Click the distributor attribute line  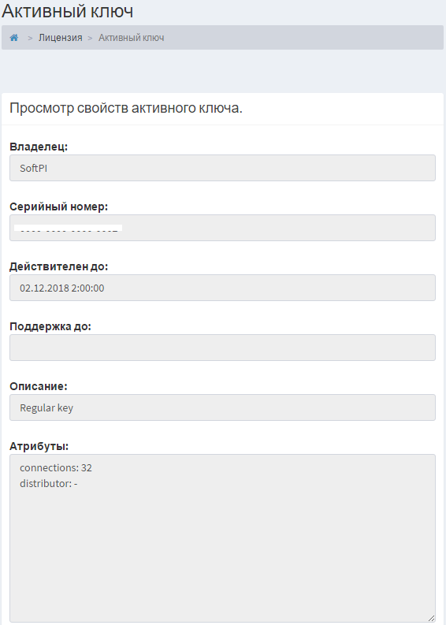tap(49, 483)
